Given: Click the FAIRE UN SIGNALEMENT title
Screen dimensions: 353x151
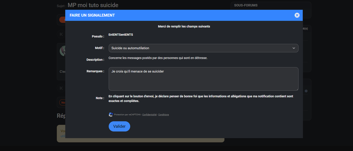Looking at the screenshot, I should click(92, 15).
